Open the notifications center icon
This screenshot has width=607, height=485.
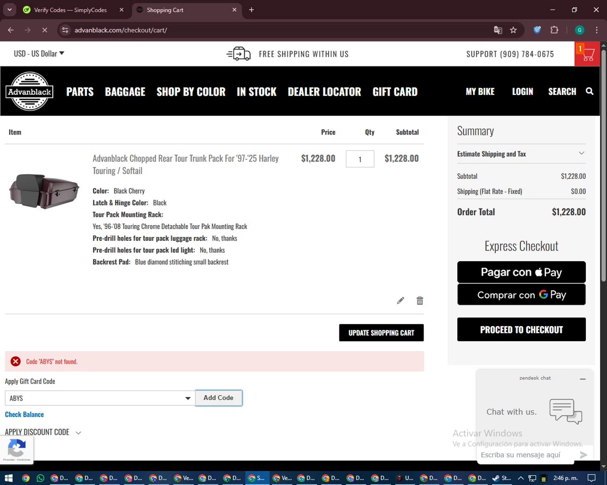click(x=591, y=478)
